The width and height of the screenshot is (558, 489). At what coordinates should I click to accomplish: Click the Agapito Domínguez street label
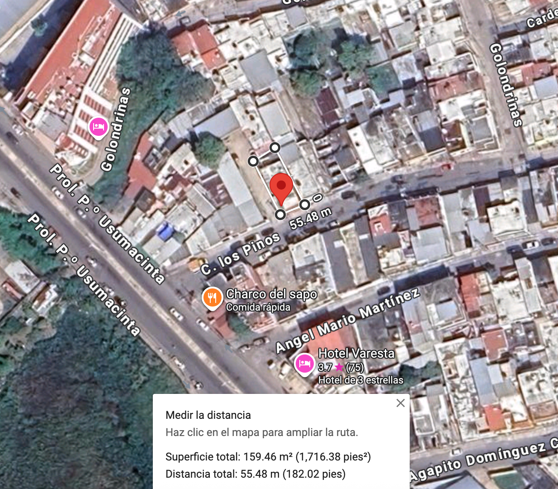(x=484, y=460)
